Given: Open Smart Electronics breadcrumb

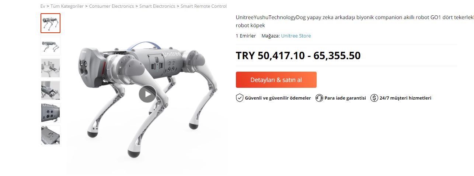Looking at the screenshot, I should pyautogui.click(x=157, y=6).
